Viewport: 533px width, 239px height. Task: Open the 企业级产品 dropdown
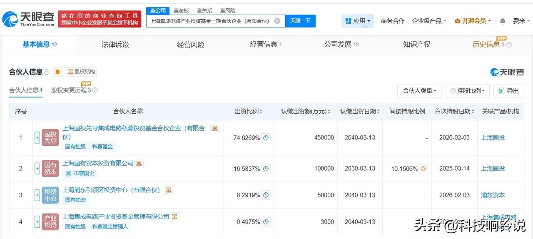point(429,21)
